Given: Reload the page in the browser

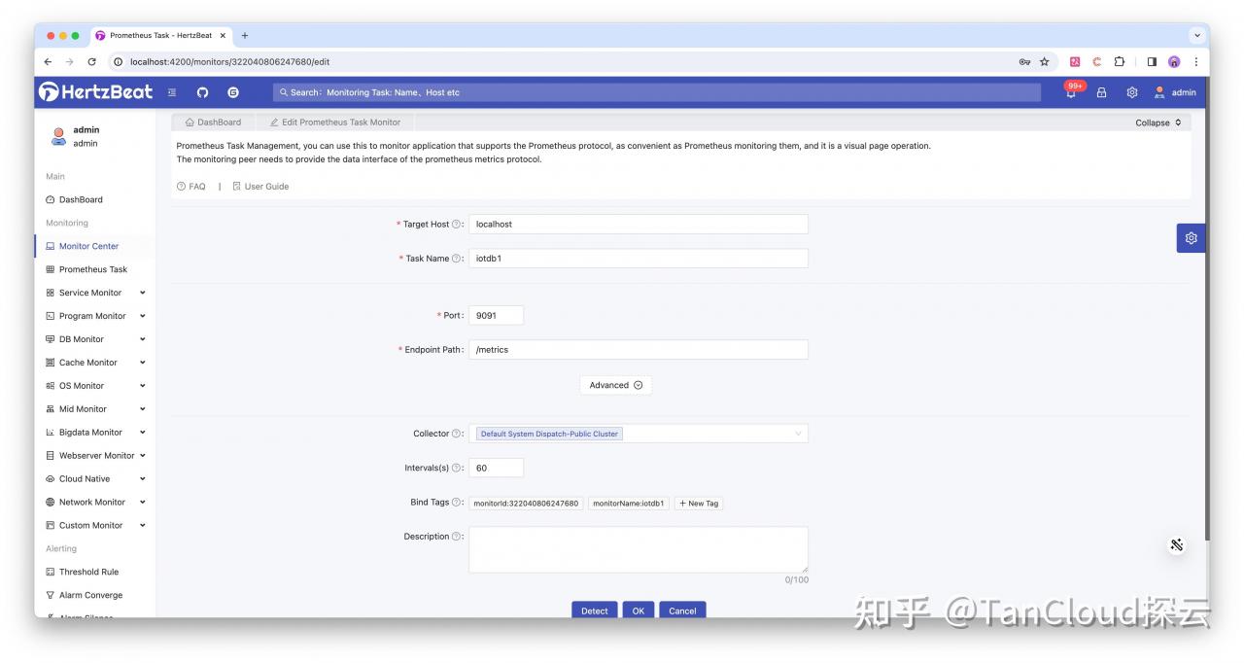Looking at the screenshot, I should [91, 61].
